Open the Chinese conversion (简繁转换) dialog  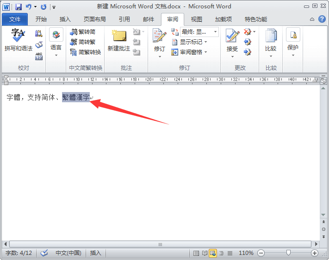click(x=85, y=52)
